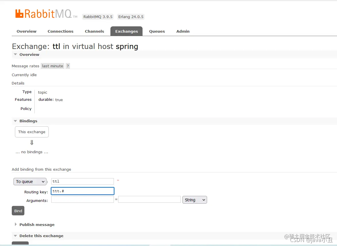Collapse the Overview section
This screenshot has height=246, width=337.
29,54
